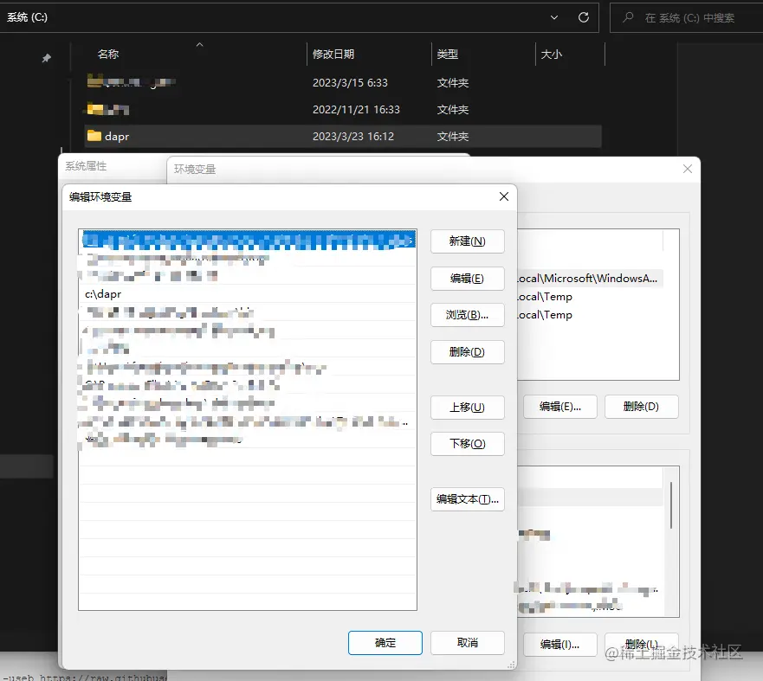This screenshot has height=681, width=763.
Task: Click the search magnifier icon
Action: tap(628, 17)
